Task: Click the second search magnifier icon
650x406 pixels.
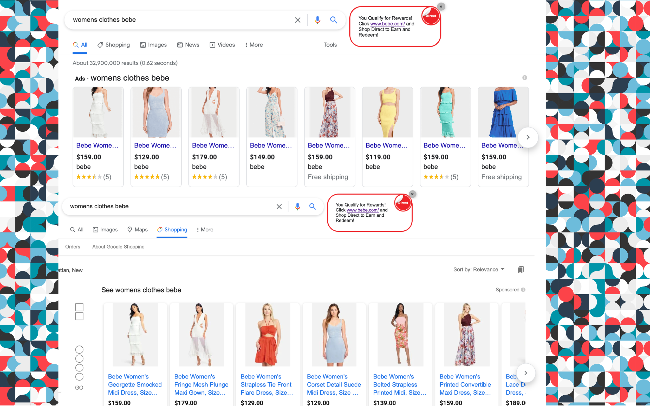Action: click(312, 207)
